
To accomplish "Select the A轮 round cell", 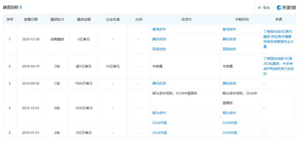I will [57, 133].
